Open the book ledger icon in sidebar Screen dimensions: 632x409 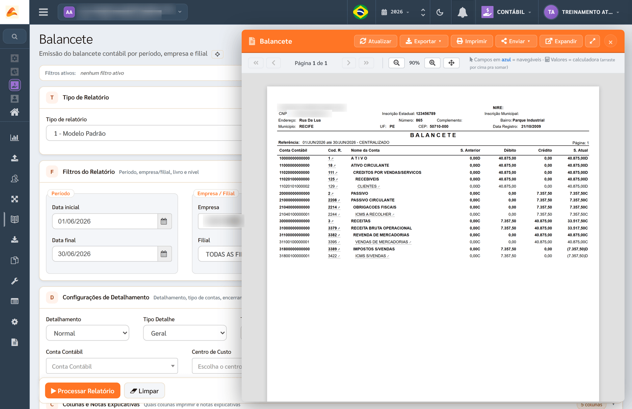tap(14, 219)
